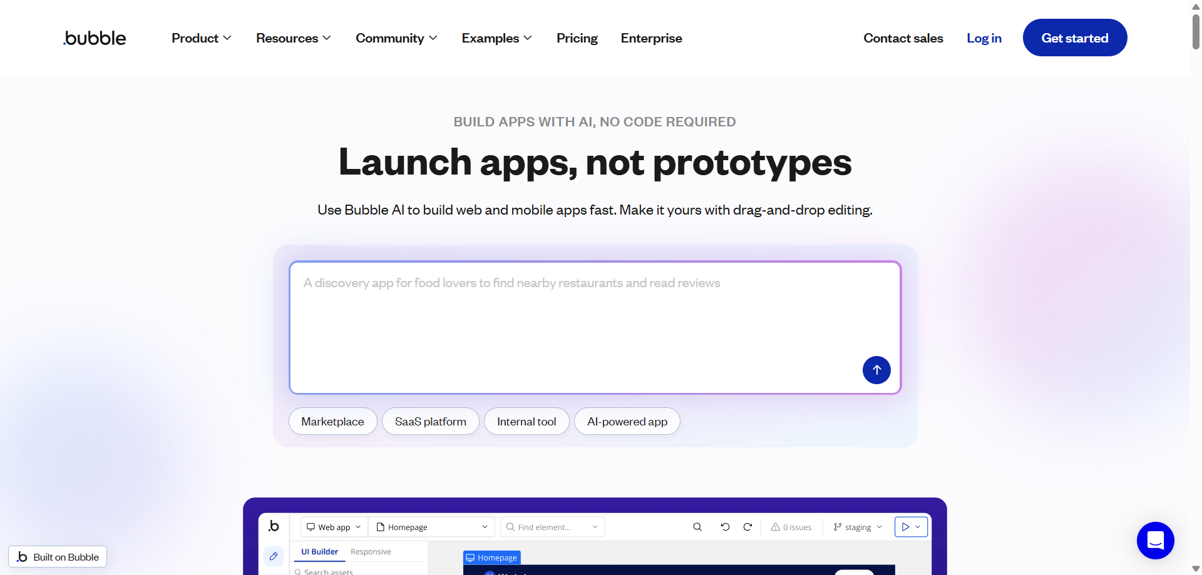
Task: Go to the Pricing page
Action: [577, 38]
